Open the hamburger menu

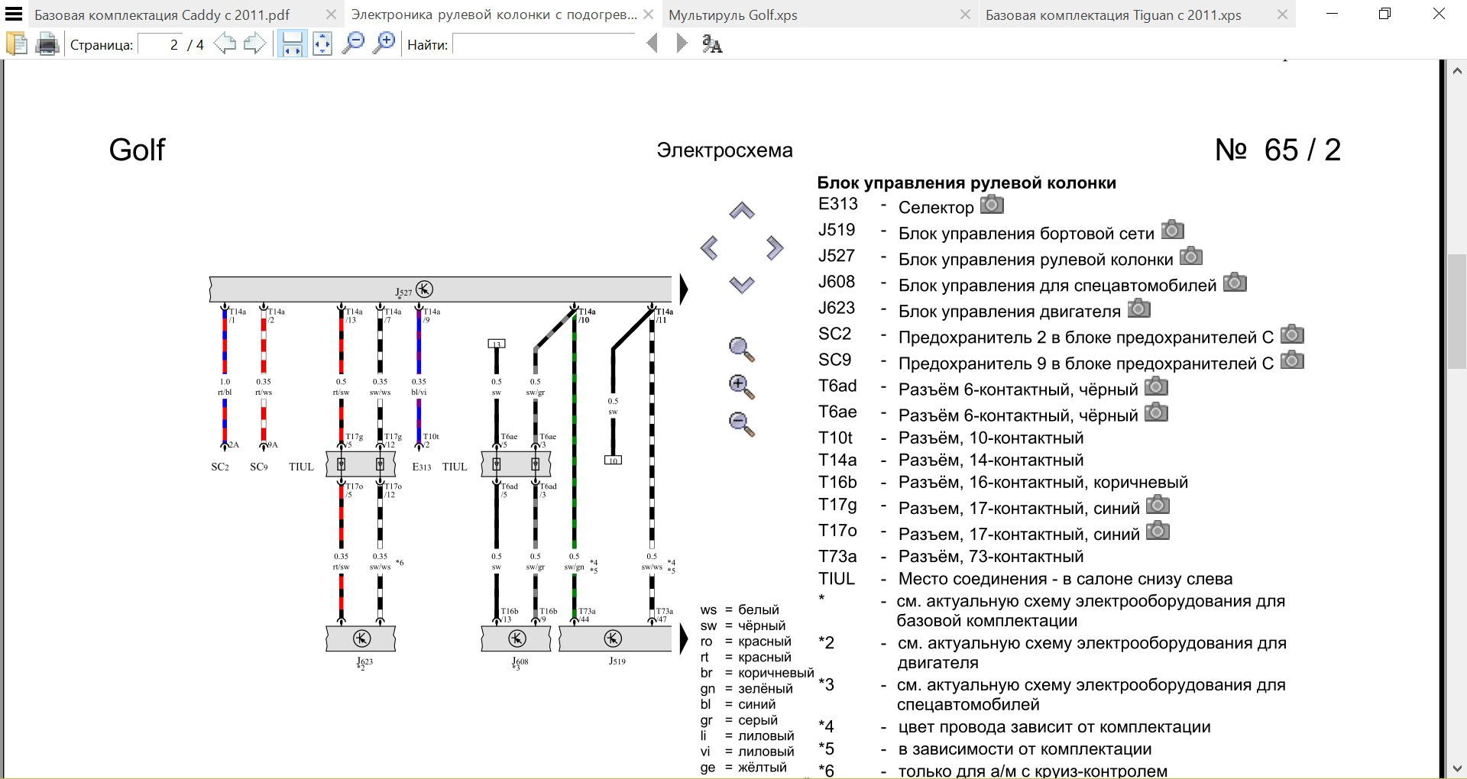tap(14, 14)
